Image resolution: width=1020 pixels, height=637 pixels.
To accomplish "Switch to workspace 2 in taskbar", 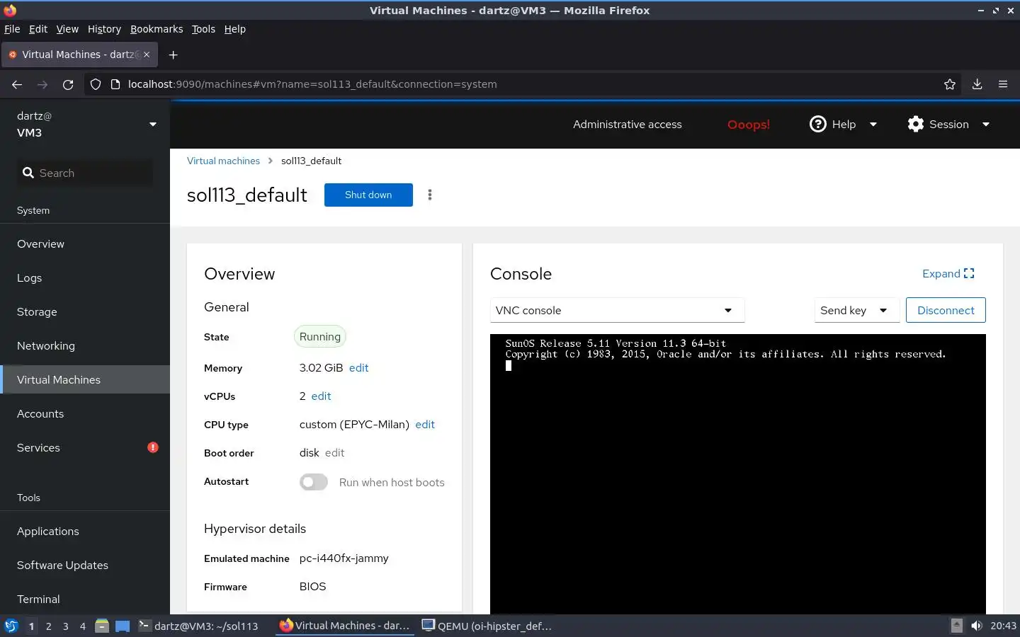I will coord(48,626).
